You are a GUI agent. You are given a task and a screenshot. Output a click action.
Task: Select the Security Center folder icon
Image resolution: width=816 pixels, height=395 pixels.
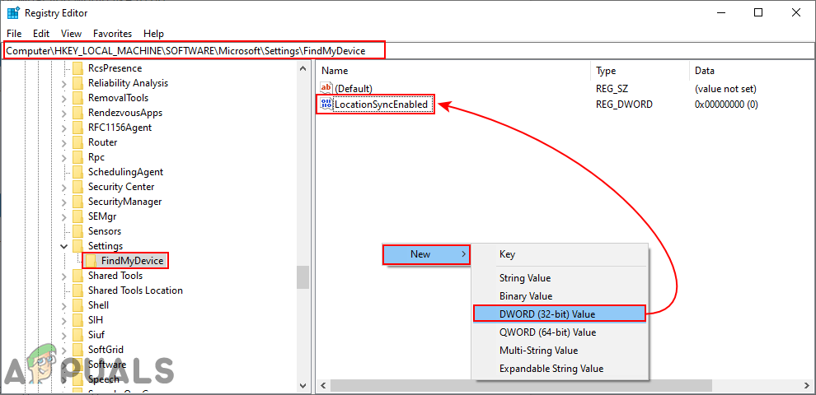pyautogui.click(x=78, y=187)
